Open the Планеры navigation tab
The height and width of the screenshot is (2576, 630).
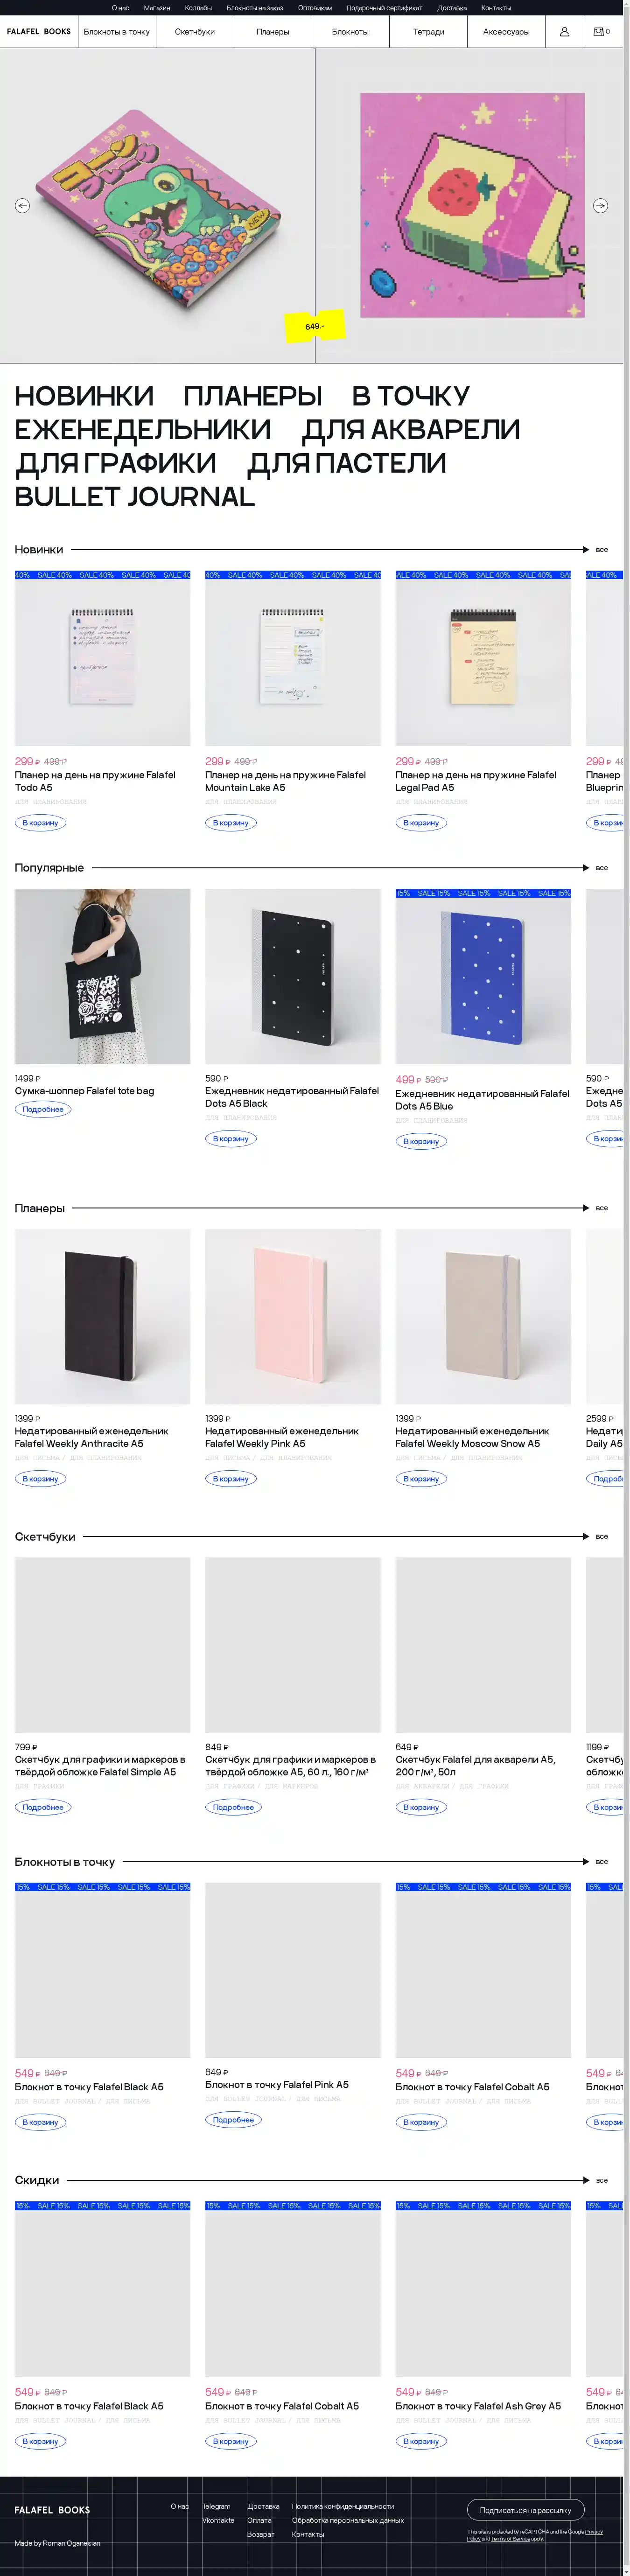273,32
